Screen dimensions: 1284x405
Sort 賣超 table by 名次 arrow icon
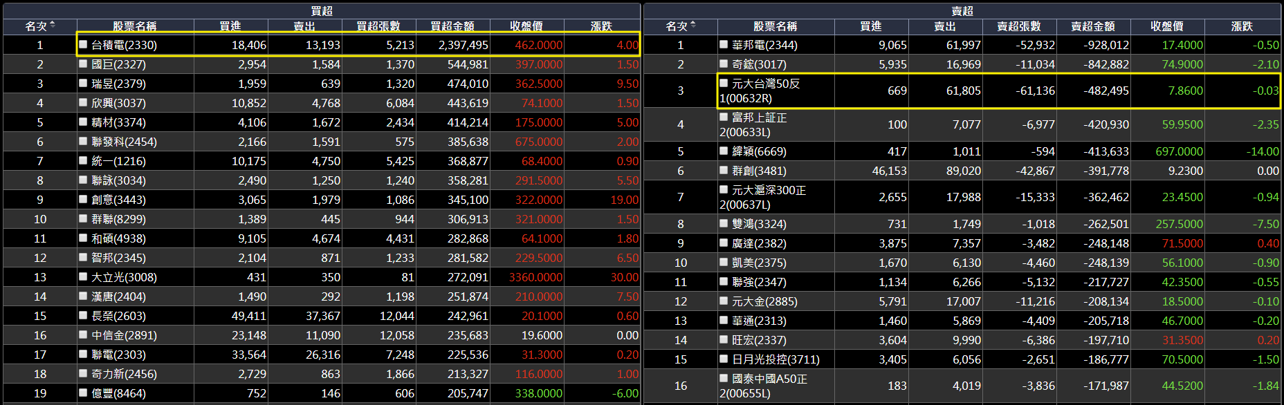[x=693, y=26]
